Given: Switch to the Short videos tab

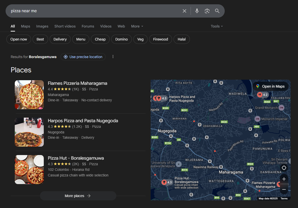Looking at the screenshot, I should coord(65,26).
